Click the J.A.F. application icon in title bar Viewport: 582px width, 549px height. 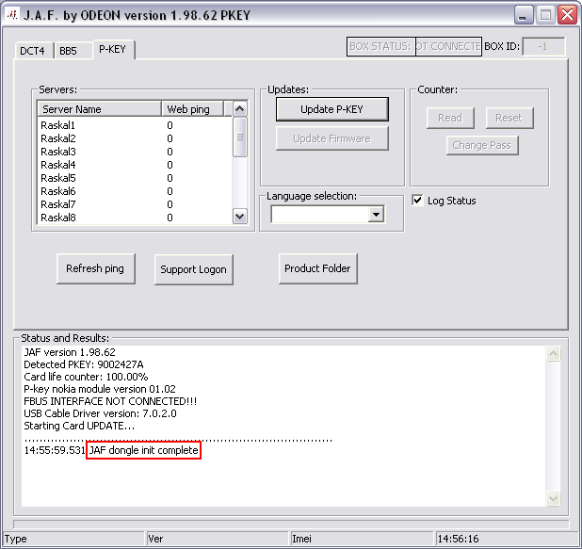[x=14, y=15]
